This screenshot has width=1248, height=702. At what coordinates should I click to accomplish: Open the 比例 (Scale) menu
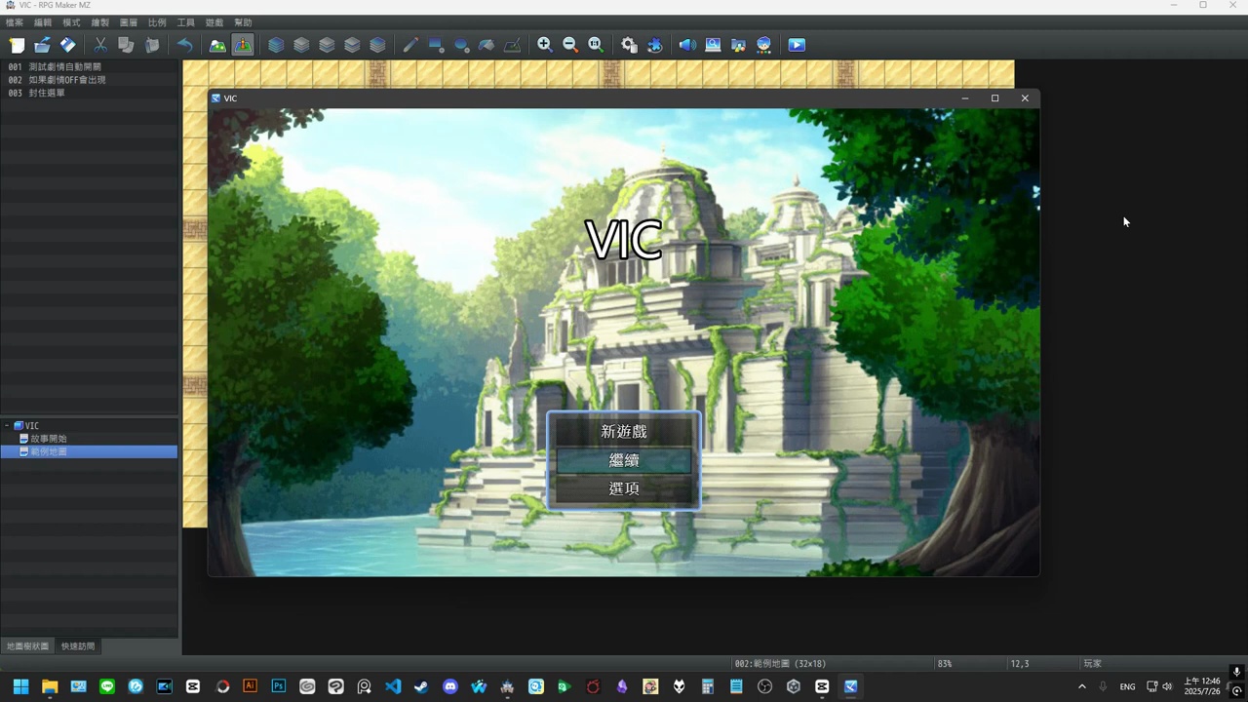pos(156,22)
